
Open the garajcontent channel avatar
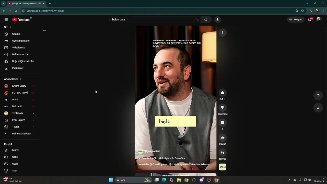click(x=141, y=151)
